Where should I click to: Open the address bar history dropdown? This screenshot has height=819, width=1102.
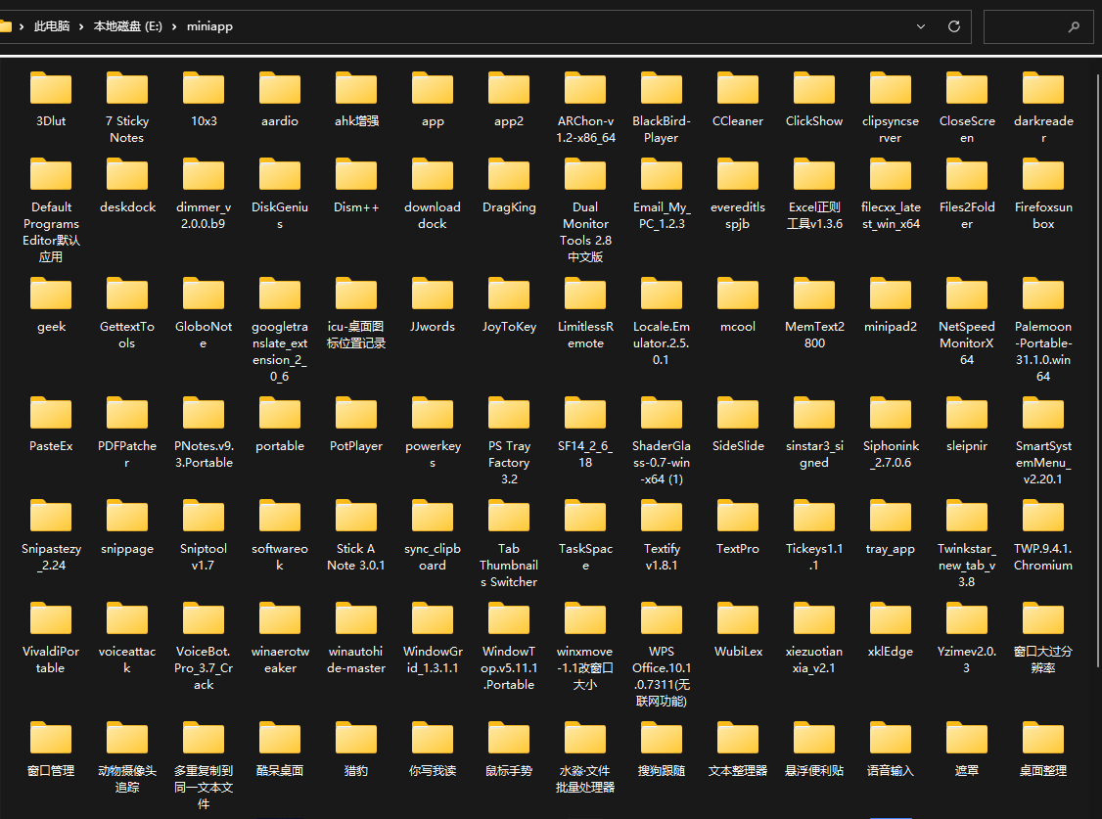(921, 26)
